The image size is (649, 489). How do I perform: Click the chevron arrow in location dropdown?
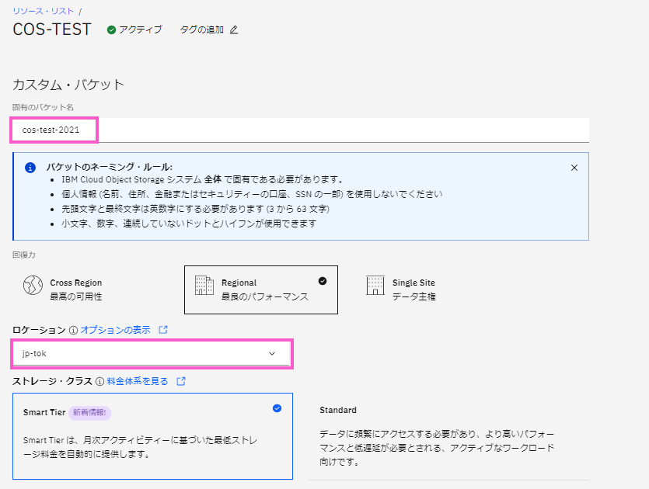(272, 353)
